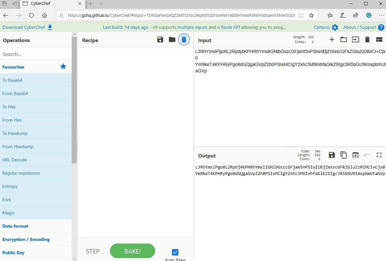
Task: Click the browser address bar URL
Action: (x=181, y=16)
